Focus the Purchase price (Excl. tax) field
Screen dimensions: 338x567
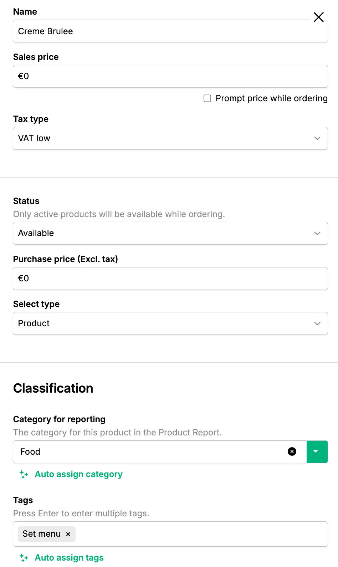(170, 279)
